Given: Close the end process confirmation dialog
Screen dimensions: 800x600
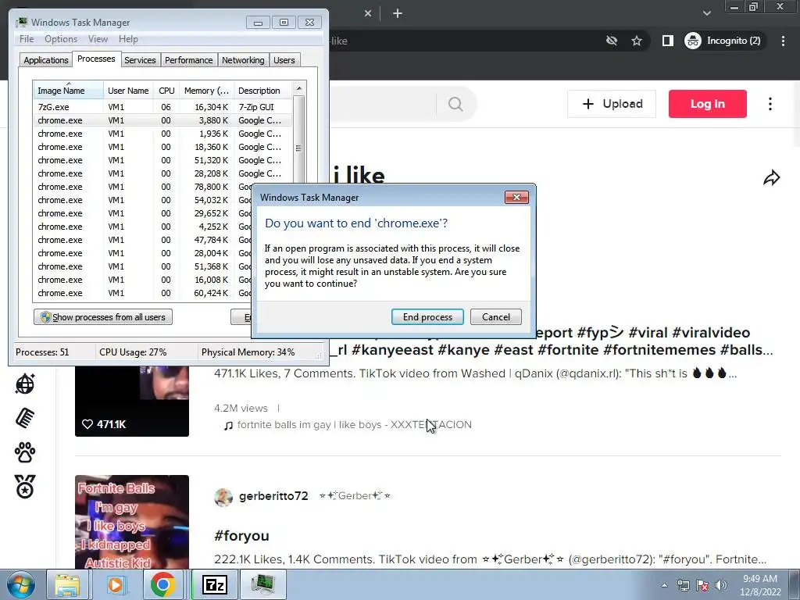Looking at the screenshot, I should pyautogui.click(x=516, y=198).
